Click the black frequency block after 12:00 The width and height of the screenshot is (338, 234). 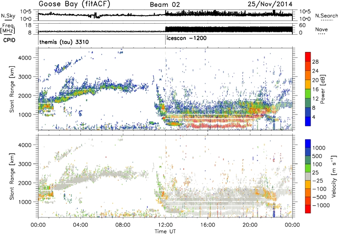click(229, 30)
